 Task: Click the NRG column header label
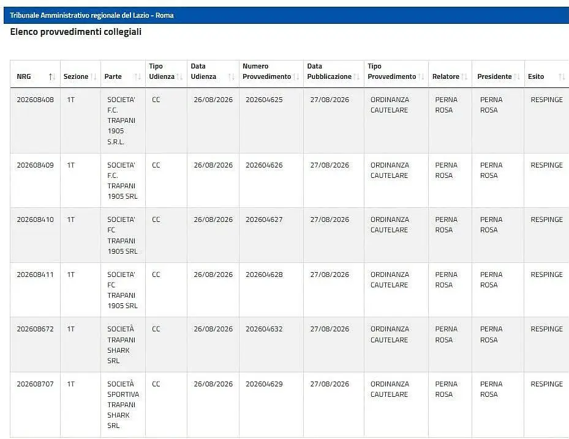[24, 76]
